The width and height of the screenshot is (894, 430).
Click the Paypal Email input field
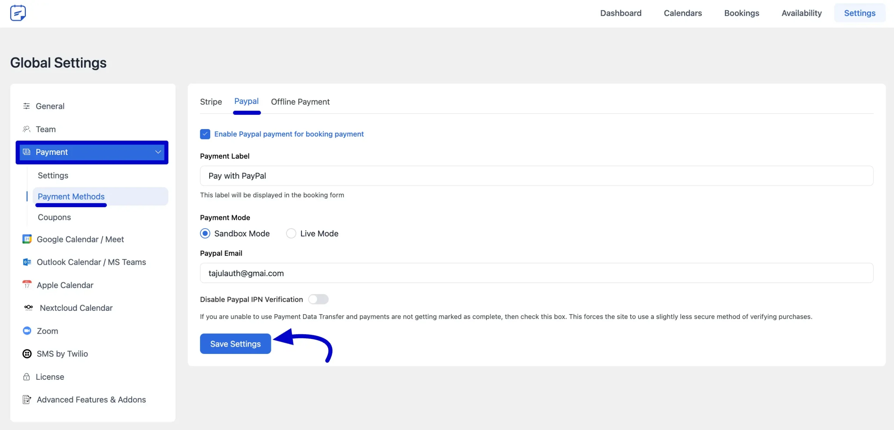point(536,273)
